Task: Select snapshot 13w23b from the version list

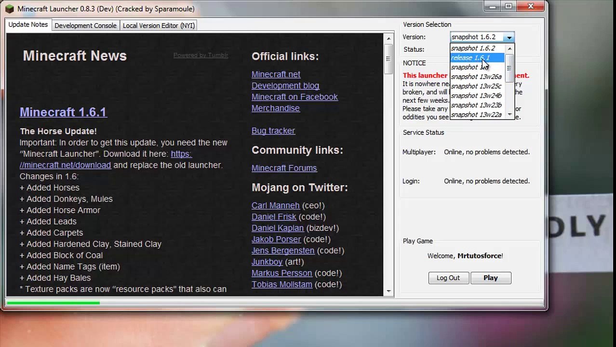Action: pos(476,105)
